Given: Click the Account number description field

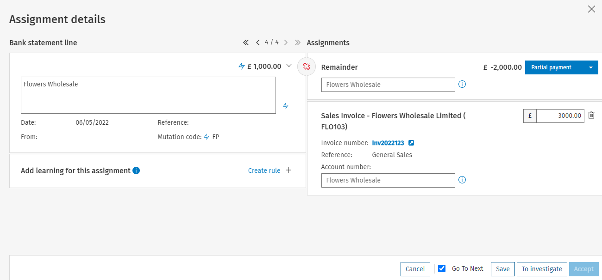Looking at the screenshot, I should point(388,180).
